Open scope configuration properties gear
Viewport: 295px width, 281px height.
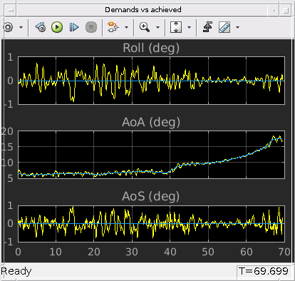pos(8,27)
